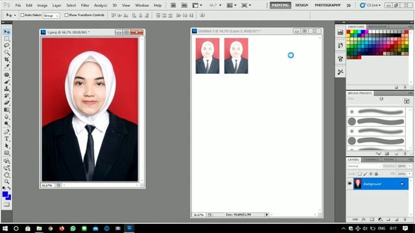Select the Spot Healing Brush tool
415x233 pixels.
coord(6,75)
